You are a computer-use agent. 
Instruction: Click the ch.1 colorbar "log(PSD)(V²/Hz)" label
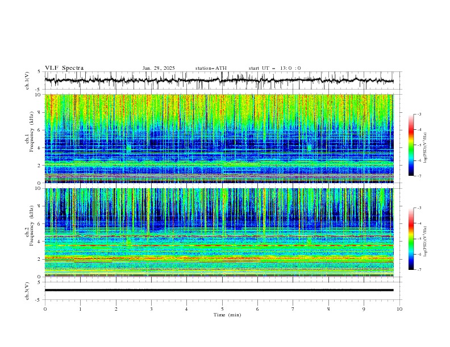tap(425, 148)
